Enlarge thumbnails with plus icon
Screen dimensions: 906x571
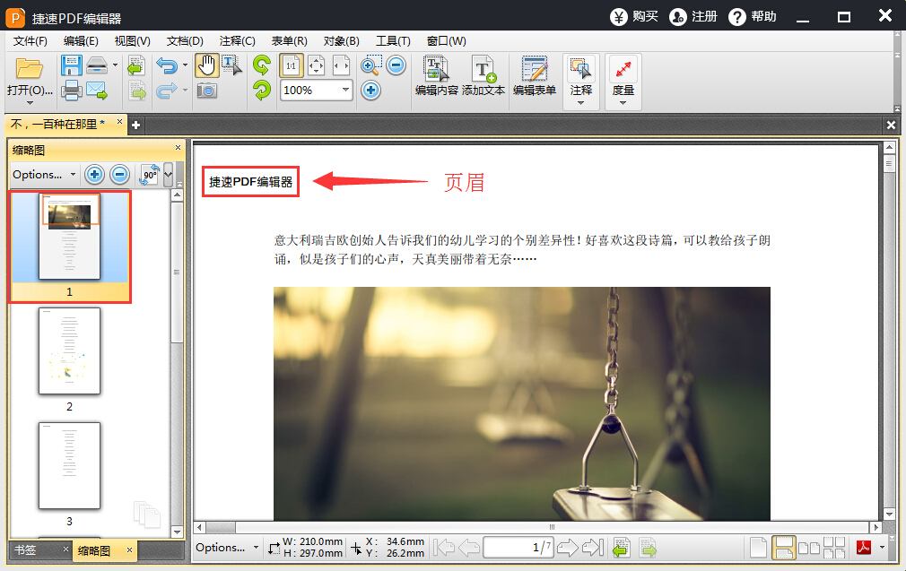tap(94, 175)
